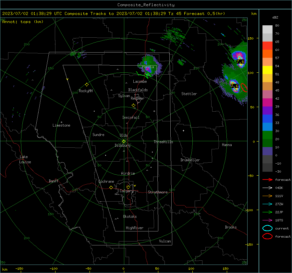Select the red 65 dBZ color swatch
Viewport: 292px width, 273px height.
tap(267, 46)
